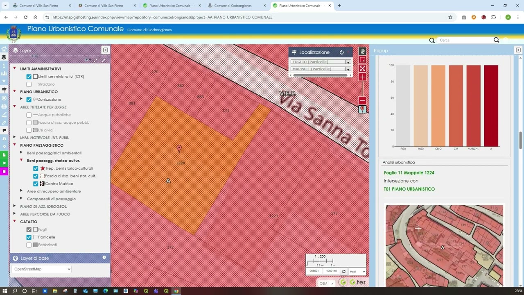This screenshot has height=295, width=524.
Task: Click the T01 PIANO URBANISTICO link
Action: 409,189
